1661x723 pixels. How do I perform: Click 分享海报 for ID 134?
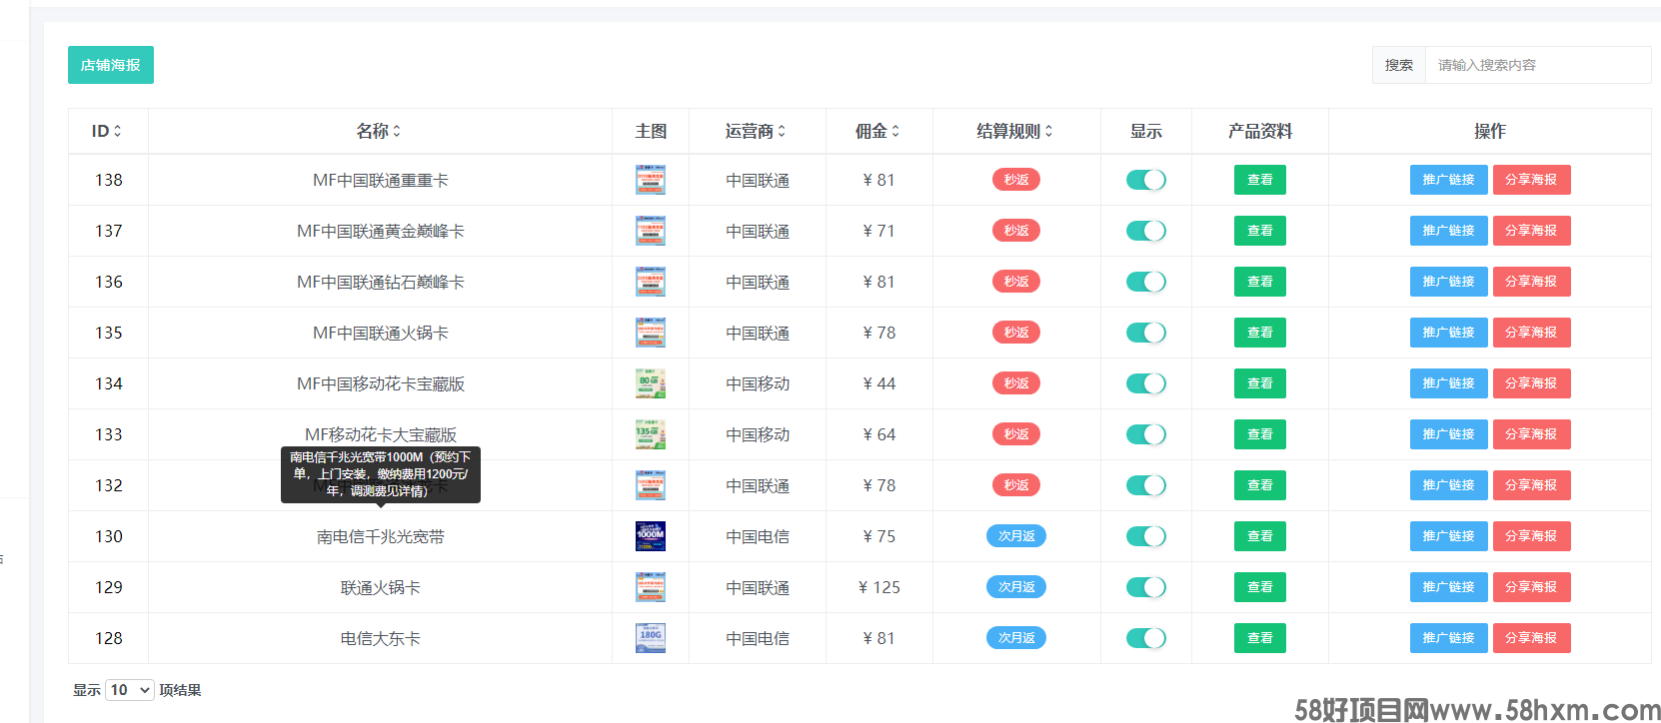1532,383
